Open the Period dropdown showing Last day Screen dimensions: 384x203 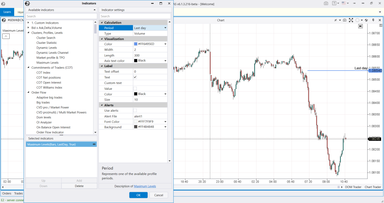pos(165,28)
